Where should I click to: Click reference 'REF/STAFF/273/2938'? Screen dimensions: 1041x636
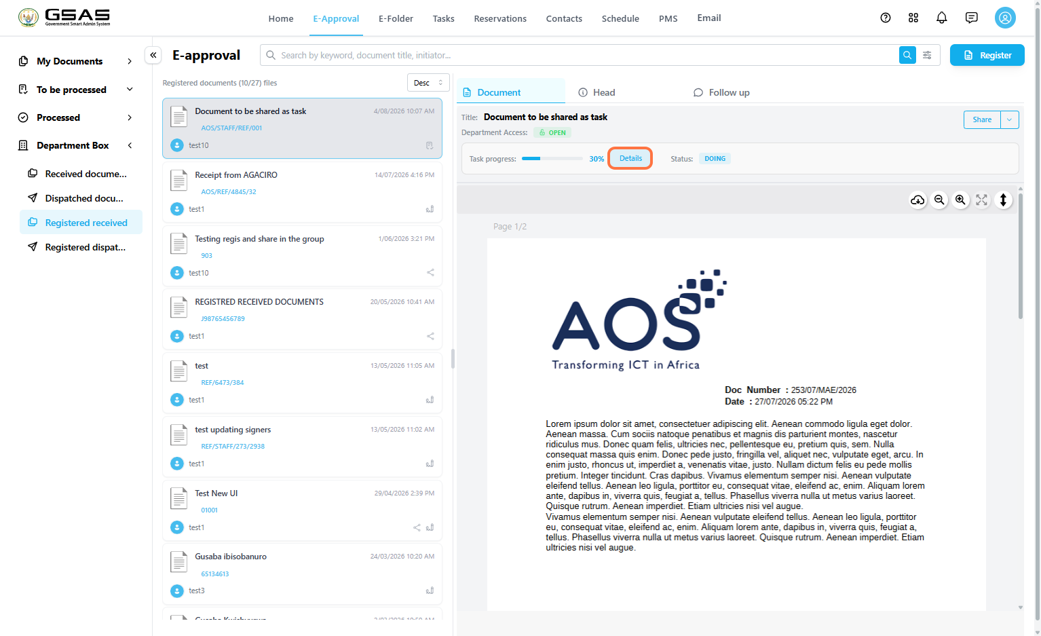233,447
